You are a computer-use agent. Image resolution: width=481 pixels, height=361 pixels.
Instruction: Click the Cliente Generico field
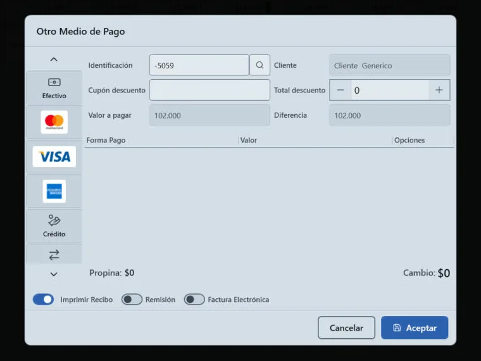pyautogui.click(x=390, y=65)
